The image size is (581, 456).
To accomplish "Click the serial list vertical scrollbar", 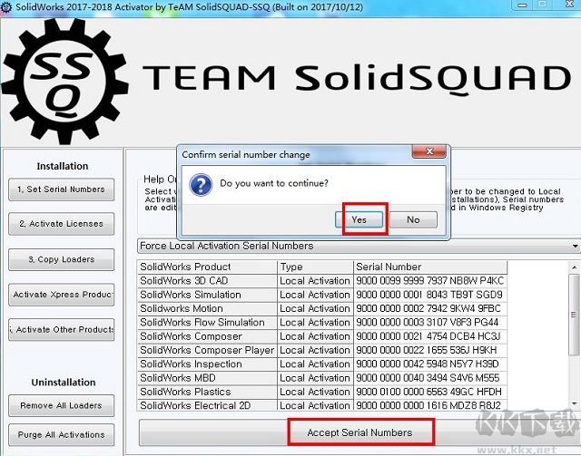I will point(576,335).
